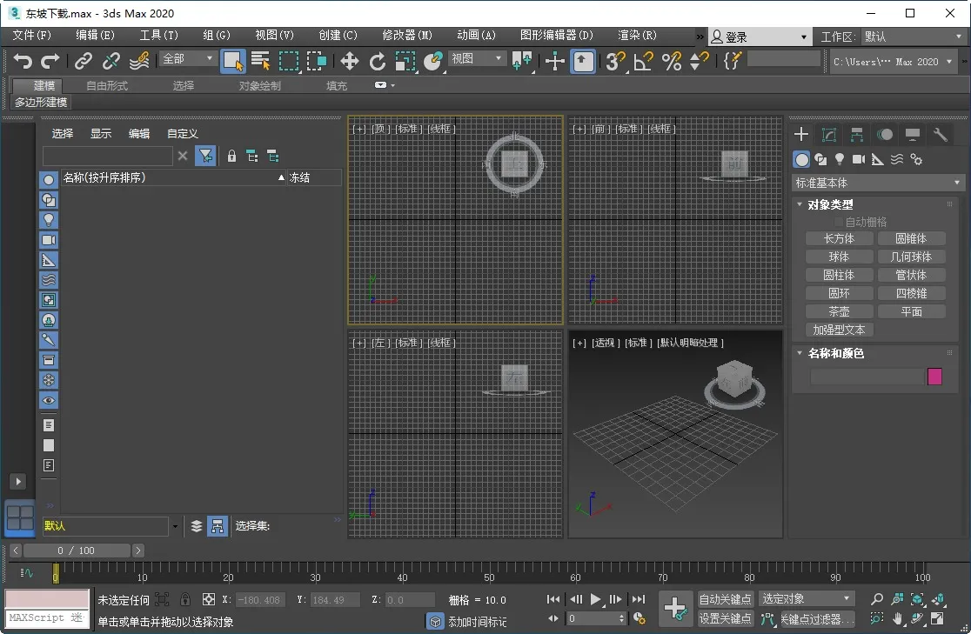
Task: Click the 茶壶 teapot button
Action: click(839, 311)
